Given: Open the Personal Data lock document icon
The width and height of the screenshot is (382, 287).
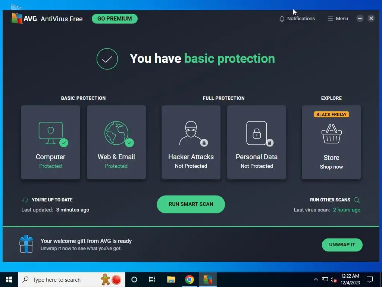Looking at the screenshot, I should click(257, 133).
